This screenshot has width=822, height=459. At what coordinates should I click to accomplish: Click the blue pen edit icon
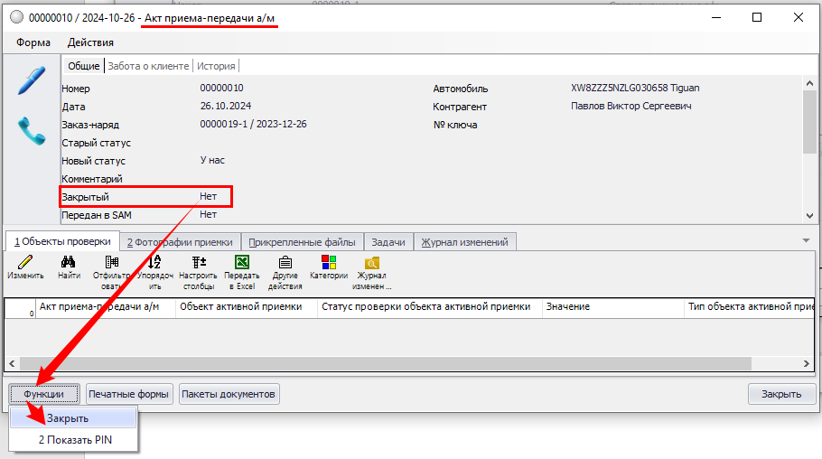click(32, 80)
